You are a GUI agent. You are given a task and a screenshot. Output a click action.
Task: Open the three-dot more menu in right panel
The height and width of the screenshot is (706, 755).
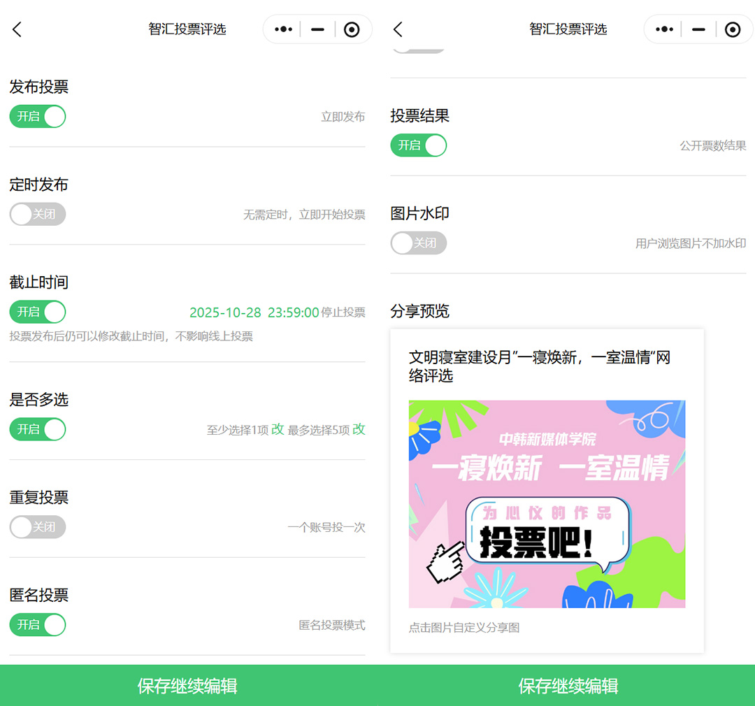tap(664, 29)
